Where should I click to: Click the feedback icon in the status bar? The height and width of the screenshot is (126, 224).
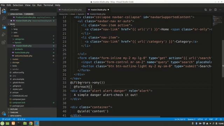click(x=216, y=119)
